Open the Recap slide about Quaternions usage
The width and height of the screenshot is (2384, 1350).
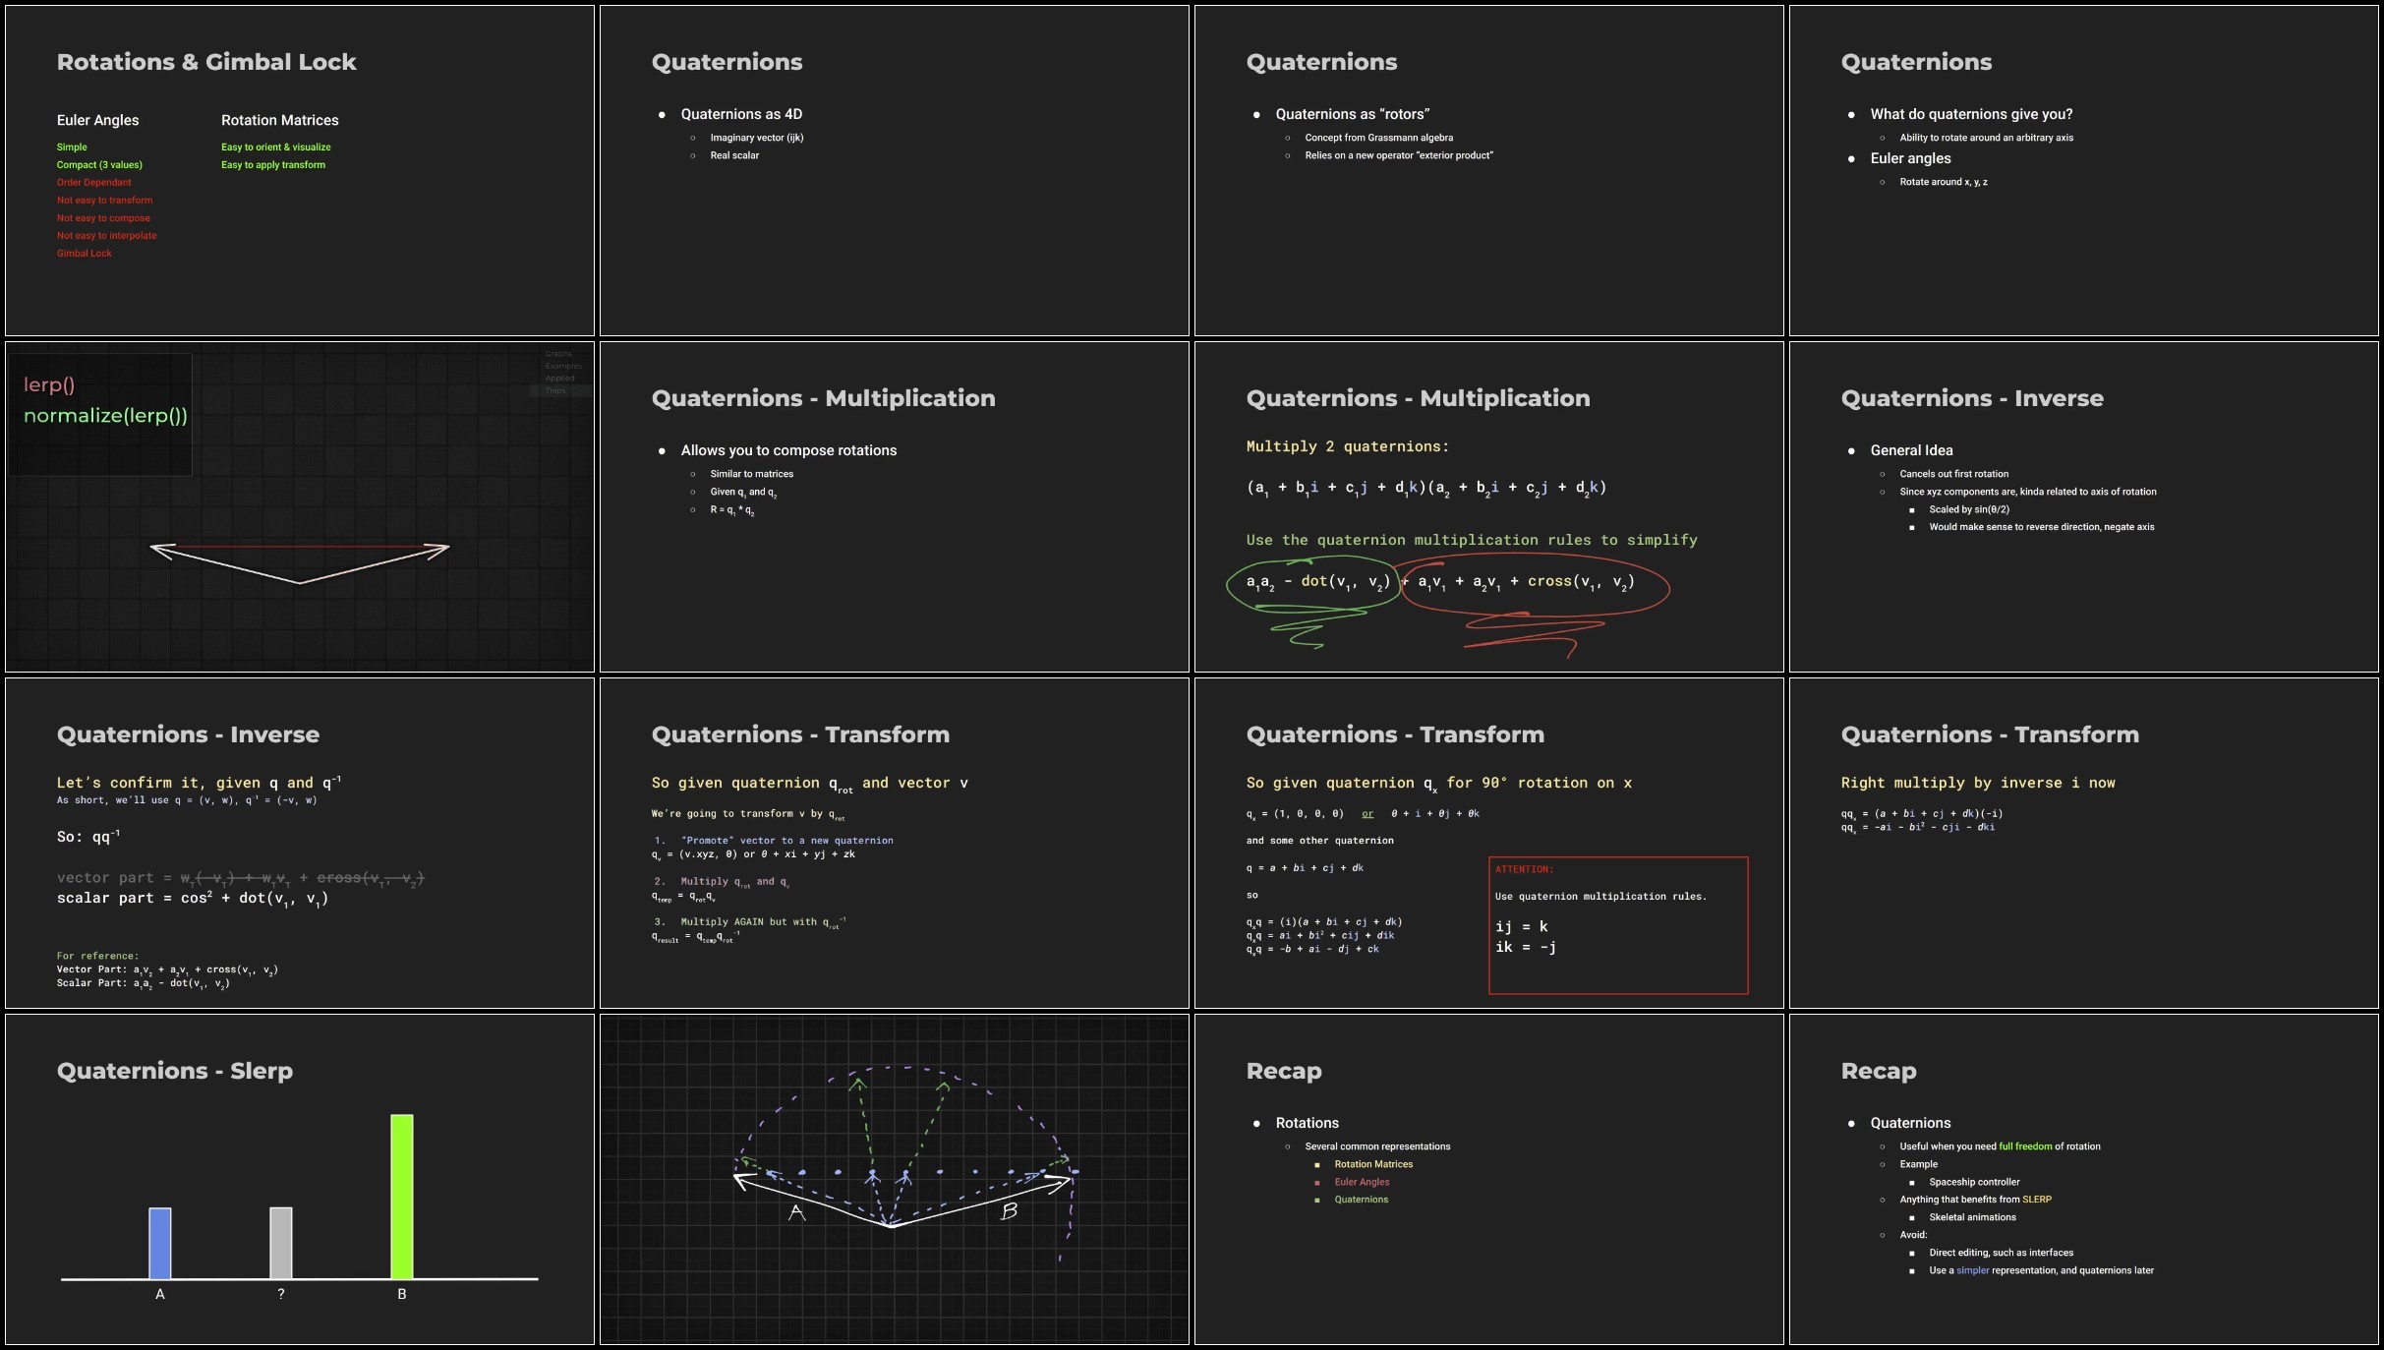coord(2084,1180)
